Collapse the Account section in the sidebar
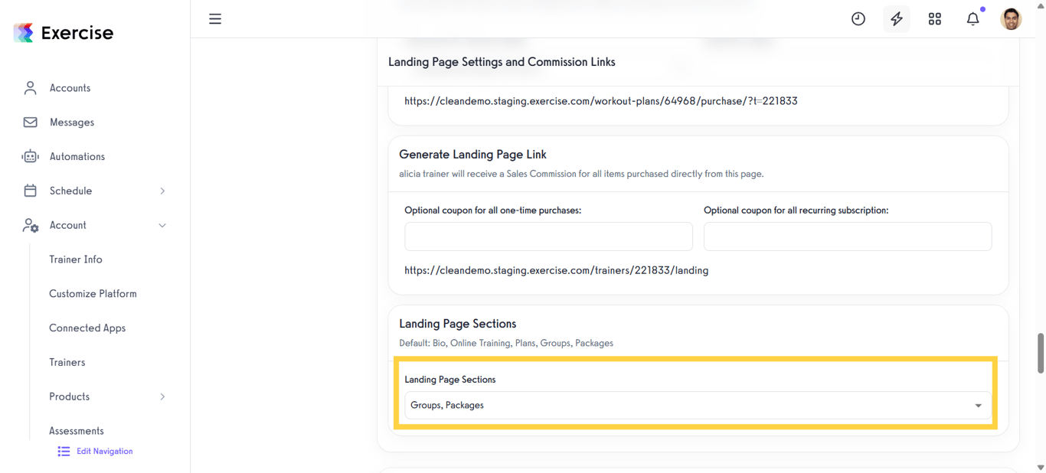This screenshot has width=1046, height=473. (x=162, y=225)
